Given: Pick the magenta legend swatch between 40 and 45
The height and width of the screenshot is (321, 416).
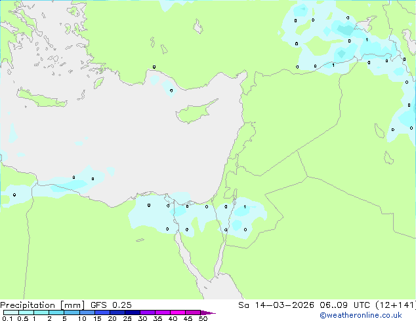Looking at the screenshot, I should (178, 312).
